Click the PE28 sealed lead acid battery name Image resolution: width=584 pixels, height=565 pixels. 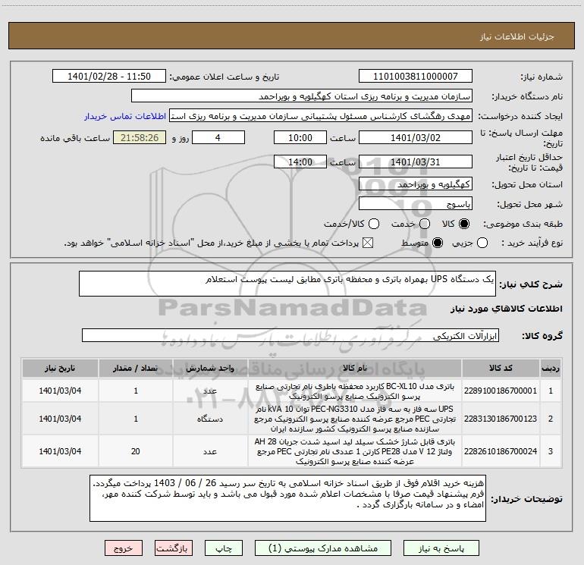click(x=355, y=451)
